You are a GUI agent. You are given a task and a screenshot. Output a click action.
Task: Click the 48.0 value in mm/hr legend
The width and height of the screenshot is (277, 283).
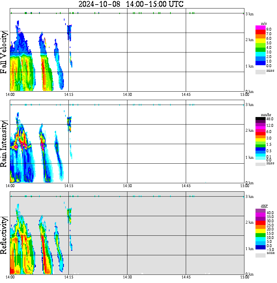(x=270, y=119)
